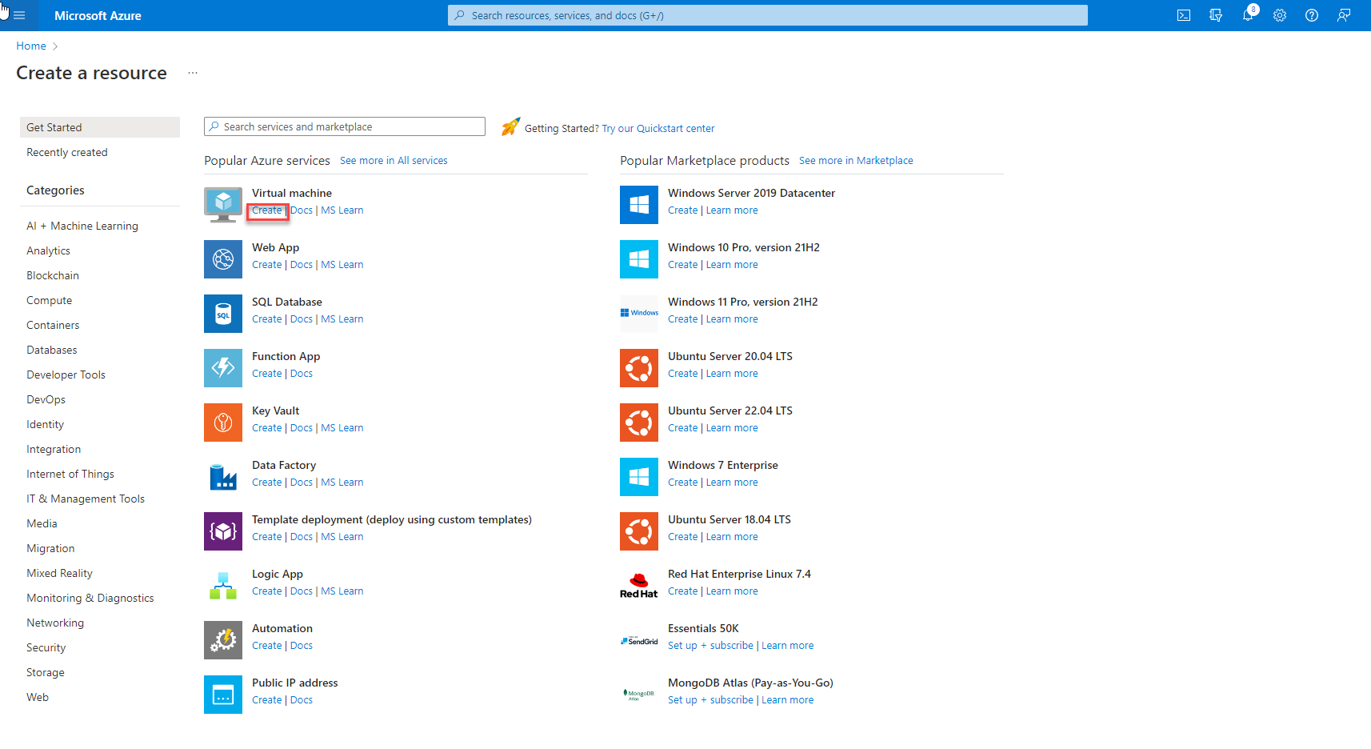This screenshot has width=1371, height=749.
Task: Open Directories and subscriptions filter icon
Action: pyautogui.click(x=1216, y=15)
